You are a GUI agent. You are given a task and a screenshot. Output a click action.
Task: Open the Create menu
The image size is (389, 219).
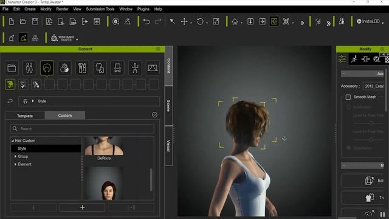click(30, 9)
